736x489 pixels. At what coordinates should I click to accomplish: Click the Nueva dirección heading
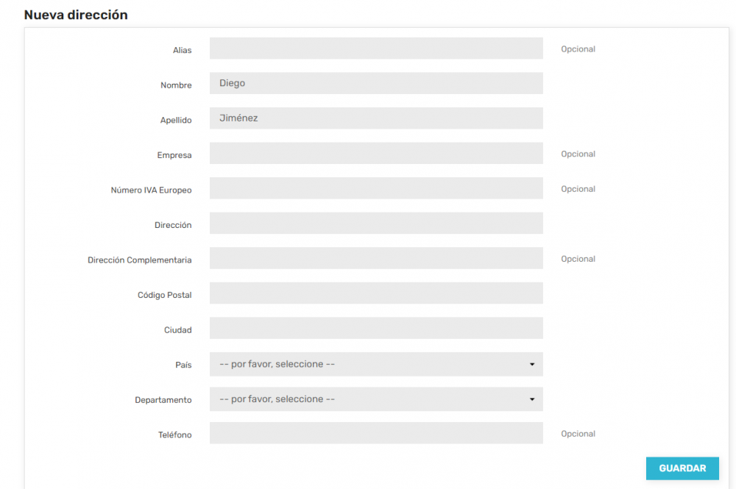click(x=76, y=14)
